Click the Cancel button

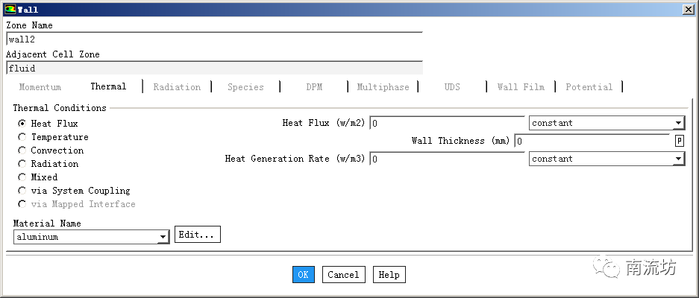tap(343, 275)
